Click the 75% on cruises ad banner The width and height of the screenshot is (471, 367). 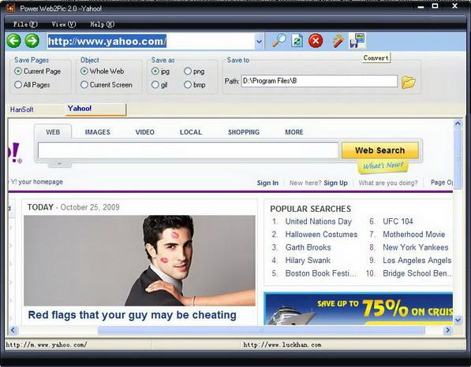[x=358, y=309]
